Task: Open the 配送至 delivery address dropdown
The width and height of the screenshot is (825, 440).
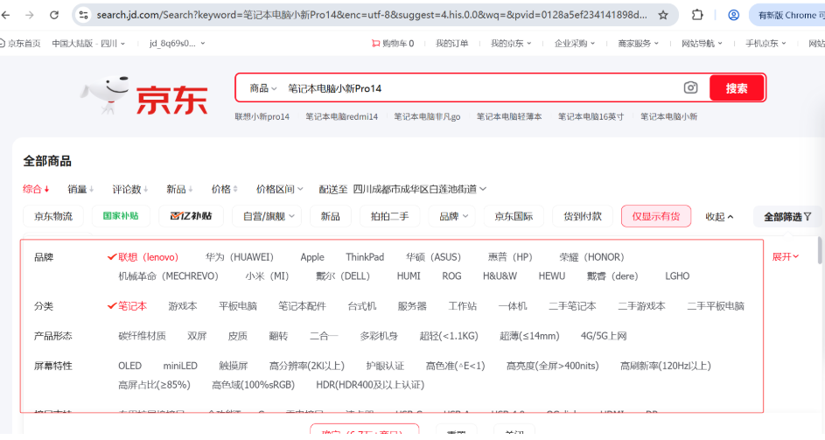Action: 402,189
